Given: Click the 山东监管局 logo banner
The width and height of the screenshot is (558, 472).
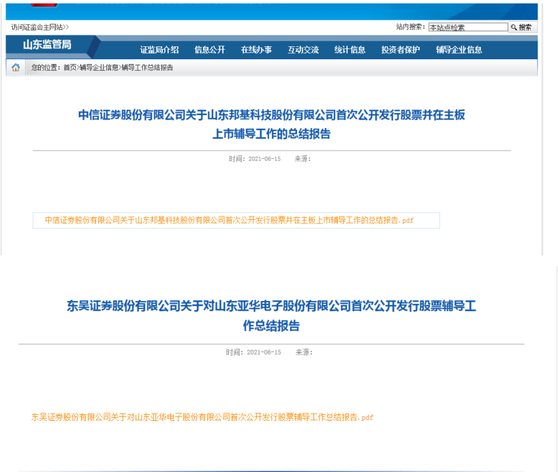Looking at the screenshot, I should tap(47, 46).
